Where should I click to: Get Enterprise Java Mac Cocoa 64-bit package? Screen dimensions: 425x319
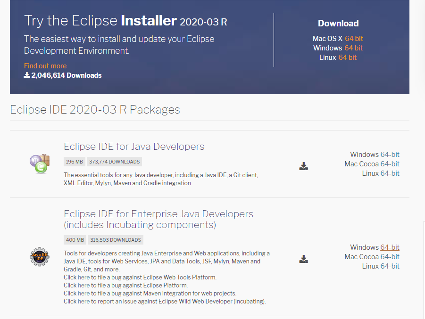coord(390,257)
